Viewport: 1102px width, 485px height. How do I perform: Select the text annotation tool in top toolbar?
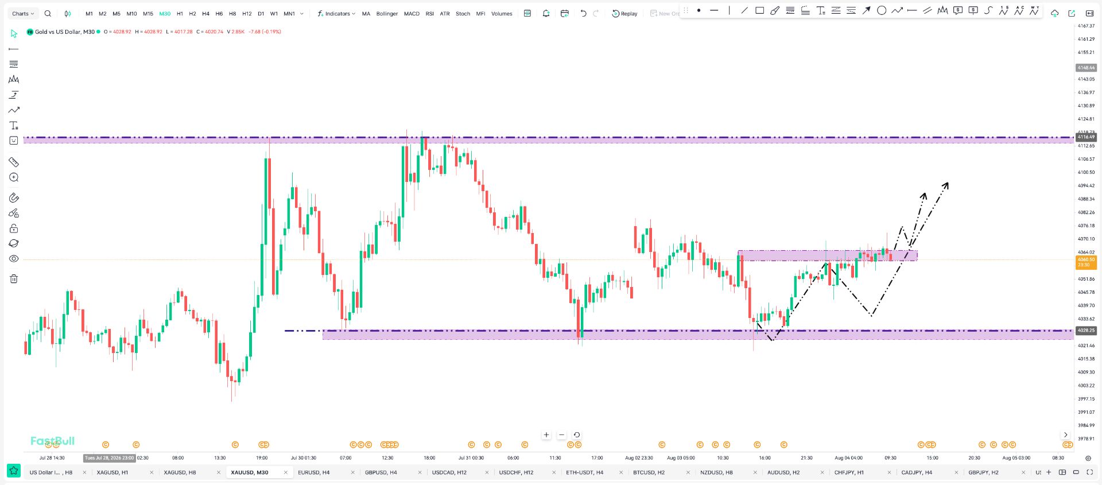(x=821, y=10)
